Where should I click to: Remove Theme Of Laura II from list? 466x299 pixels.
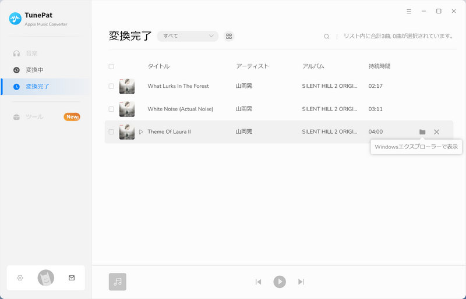point(436,132)
